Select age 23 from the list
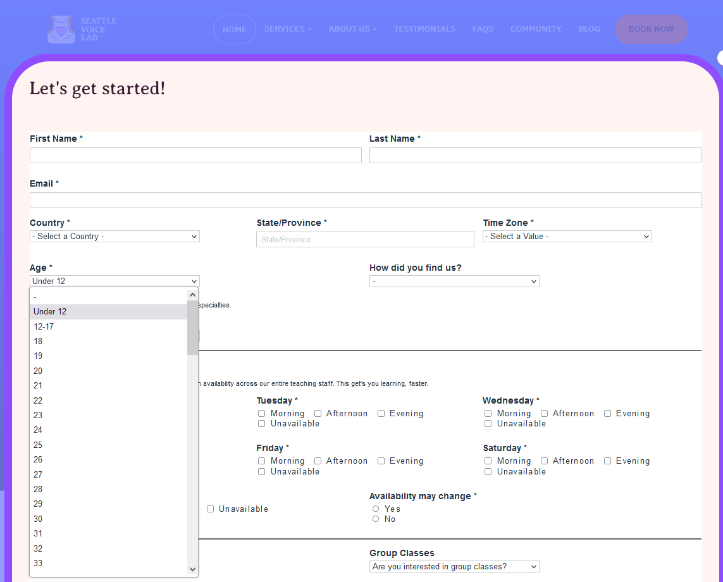The height and width of the screenshot is (582, 723). [x=108, y=415]
